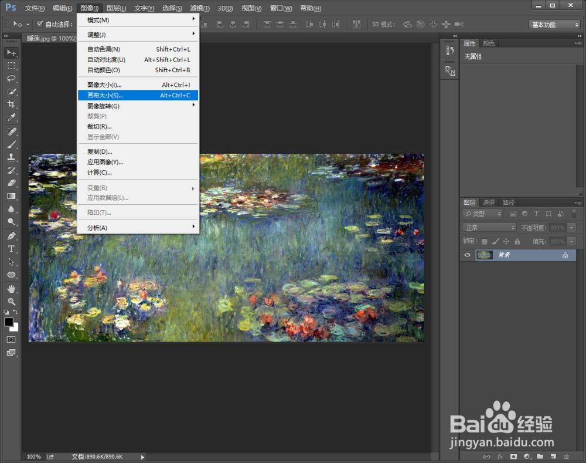586x463 pixels.
Task: Open the opacity 不透明度 arrow dropdown
Action: [x=571, y=228]
